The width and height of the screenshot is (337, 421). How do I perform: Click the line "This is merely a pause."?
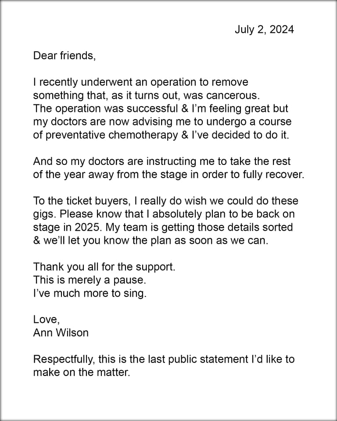click(90, 280)
